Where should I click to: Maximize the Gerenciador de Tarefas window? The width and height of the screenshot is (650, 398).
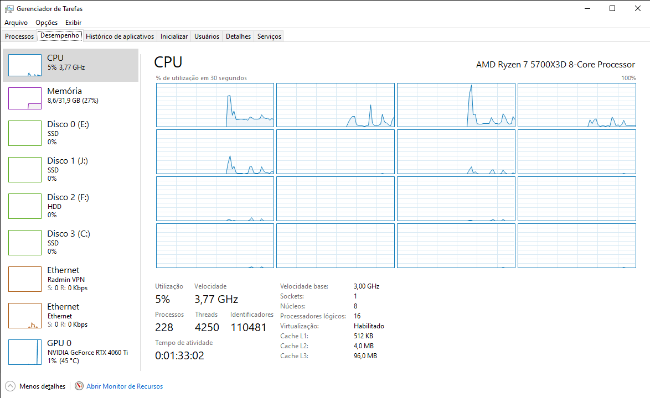pyautogui.click(x=612, y=8)
